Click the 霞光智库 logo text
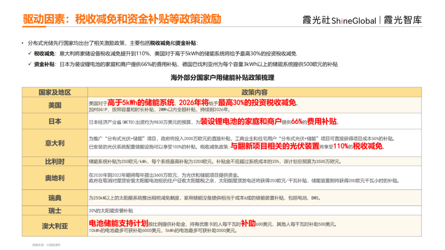This screenshot has width=445, height=250. 403,20
